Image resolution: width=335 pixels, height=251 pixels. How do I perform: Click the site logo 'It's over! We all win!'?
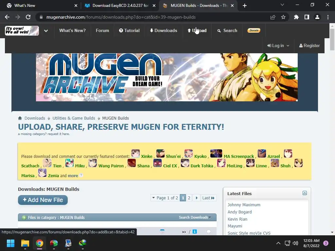22,31
